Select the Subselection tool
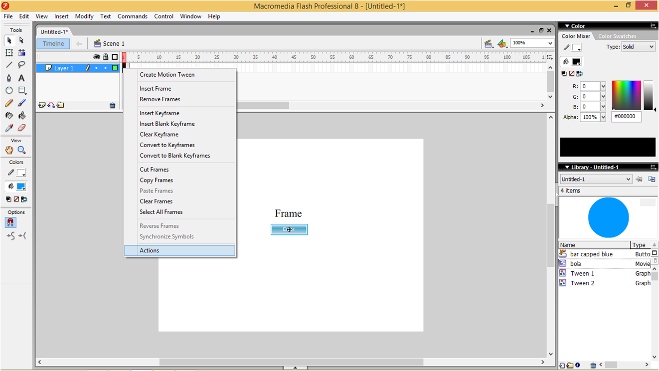The width and height of the screenshot is (659, 371). (21, 40)
